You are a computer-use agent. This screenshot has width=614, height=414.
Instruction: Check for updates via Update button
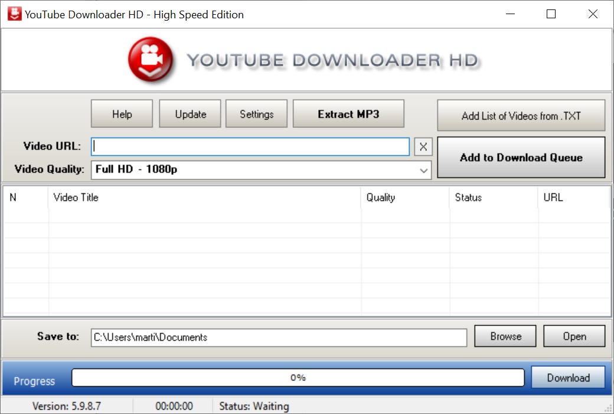coord(190,114)
